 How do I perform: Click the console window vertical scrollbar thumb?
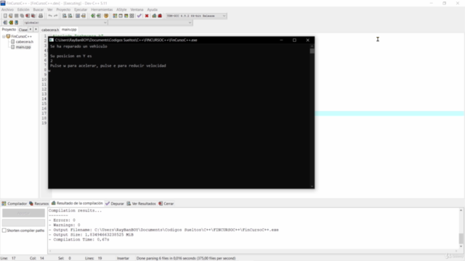[312, 51]
